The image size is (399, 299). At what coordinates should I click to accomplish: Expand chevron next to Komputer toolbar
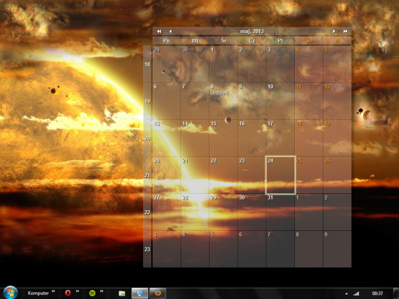tap(53, 291)
